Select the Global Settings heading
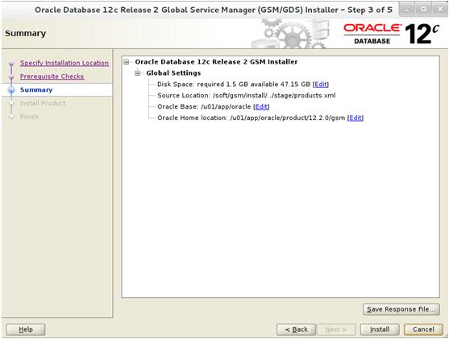 173,73
